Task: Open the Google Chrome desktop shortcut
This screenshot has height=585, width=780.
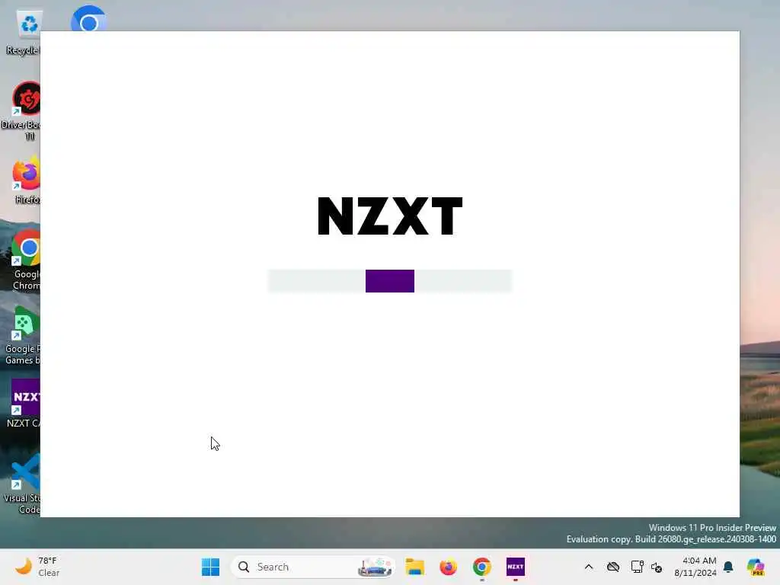Action: (x=25, y=260)
